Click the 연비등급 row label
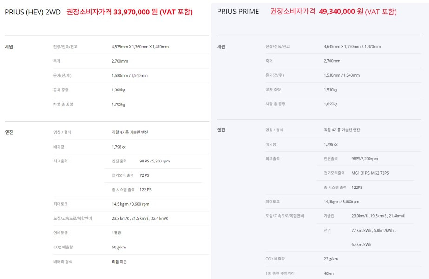 click(x=60, y=233)
